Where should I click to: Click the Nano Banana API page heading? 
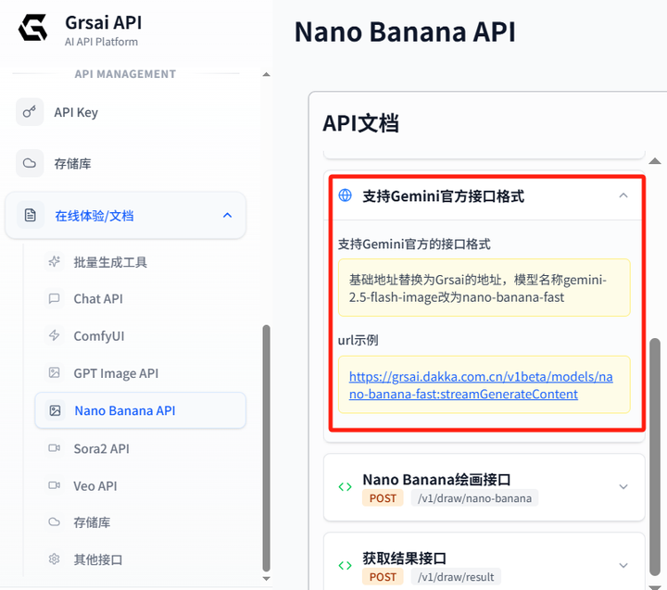point(405,32)
